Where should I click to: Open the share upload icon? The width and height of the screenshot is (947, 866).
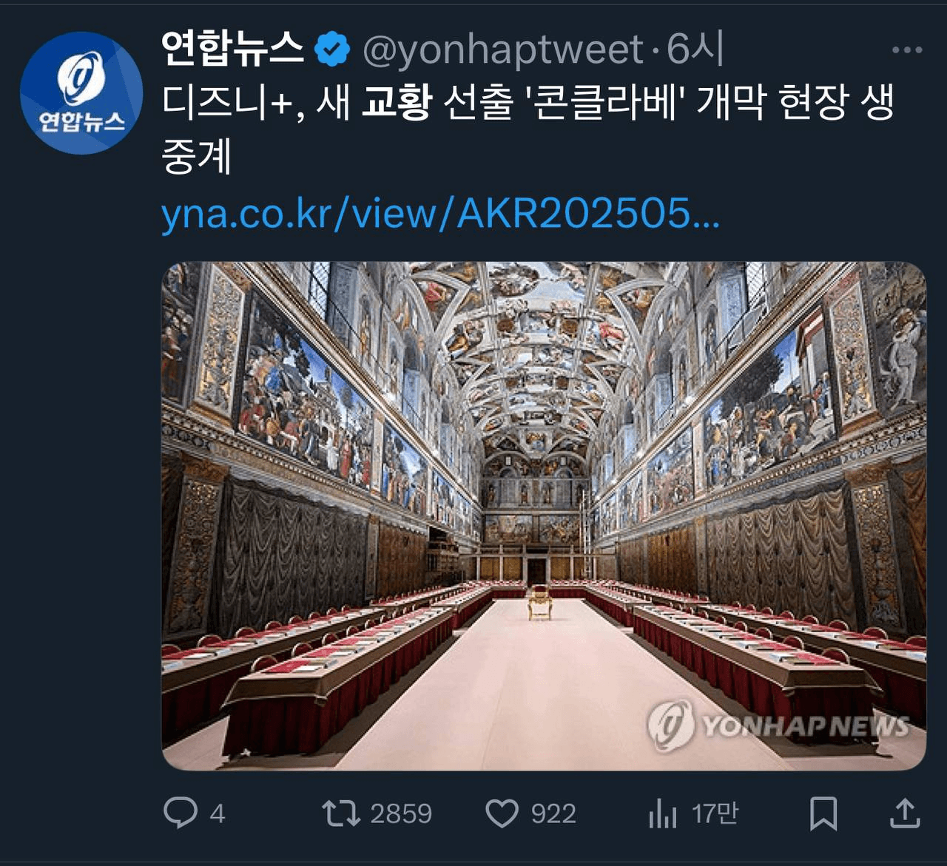pyautogui.click(x=904, y=813)
